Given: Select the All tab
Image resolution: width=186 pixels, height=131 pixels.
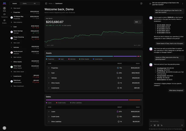Looking at the screenshot, I should [35, 4].
